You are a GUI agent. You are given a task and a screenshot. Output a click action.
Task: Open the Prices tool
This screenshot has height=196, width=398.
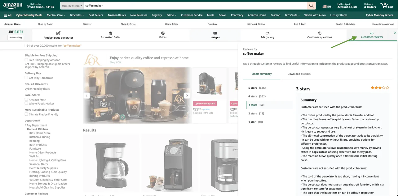tap(163, 35)
